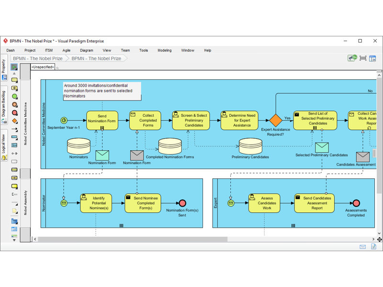Choose the green Start Event palette tool
The height and width of the screenshot is (287, 383).
(x=15, y=97)
